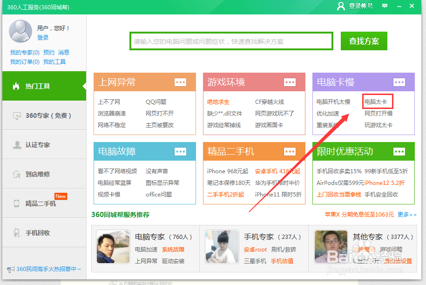This screenshot has height=285, width=426.
Task: Click the repair icon beside 到店维修
Action: click(x=17, y=174)
